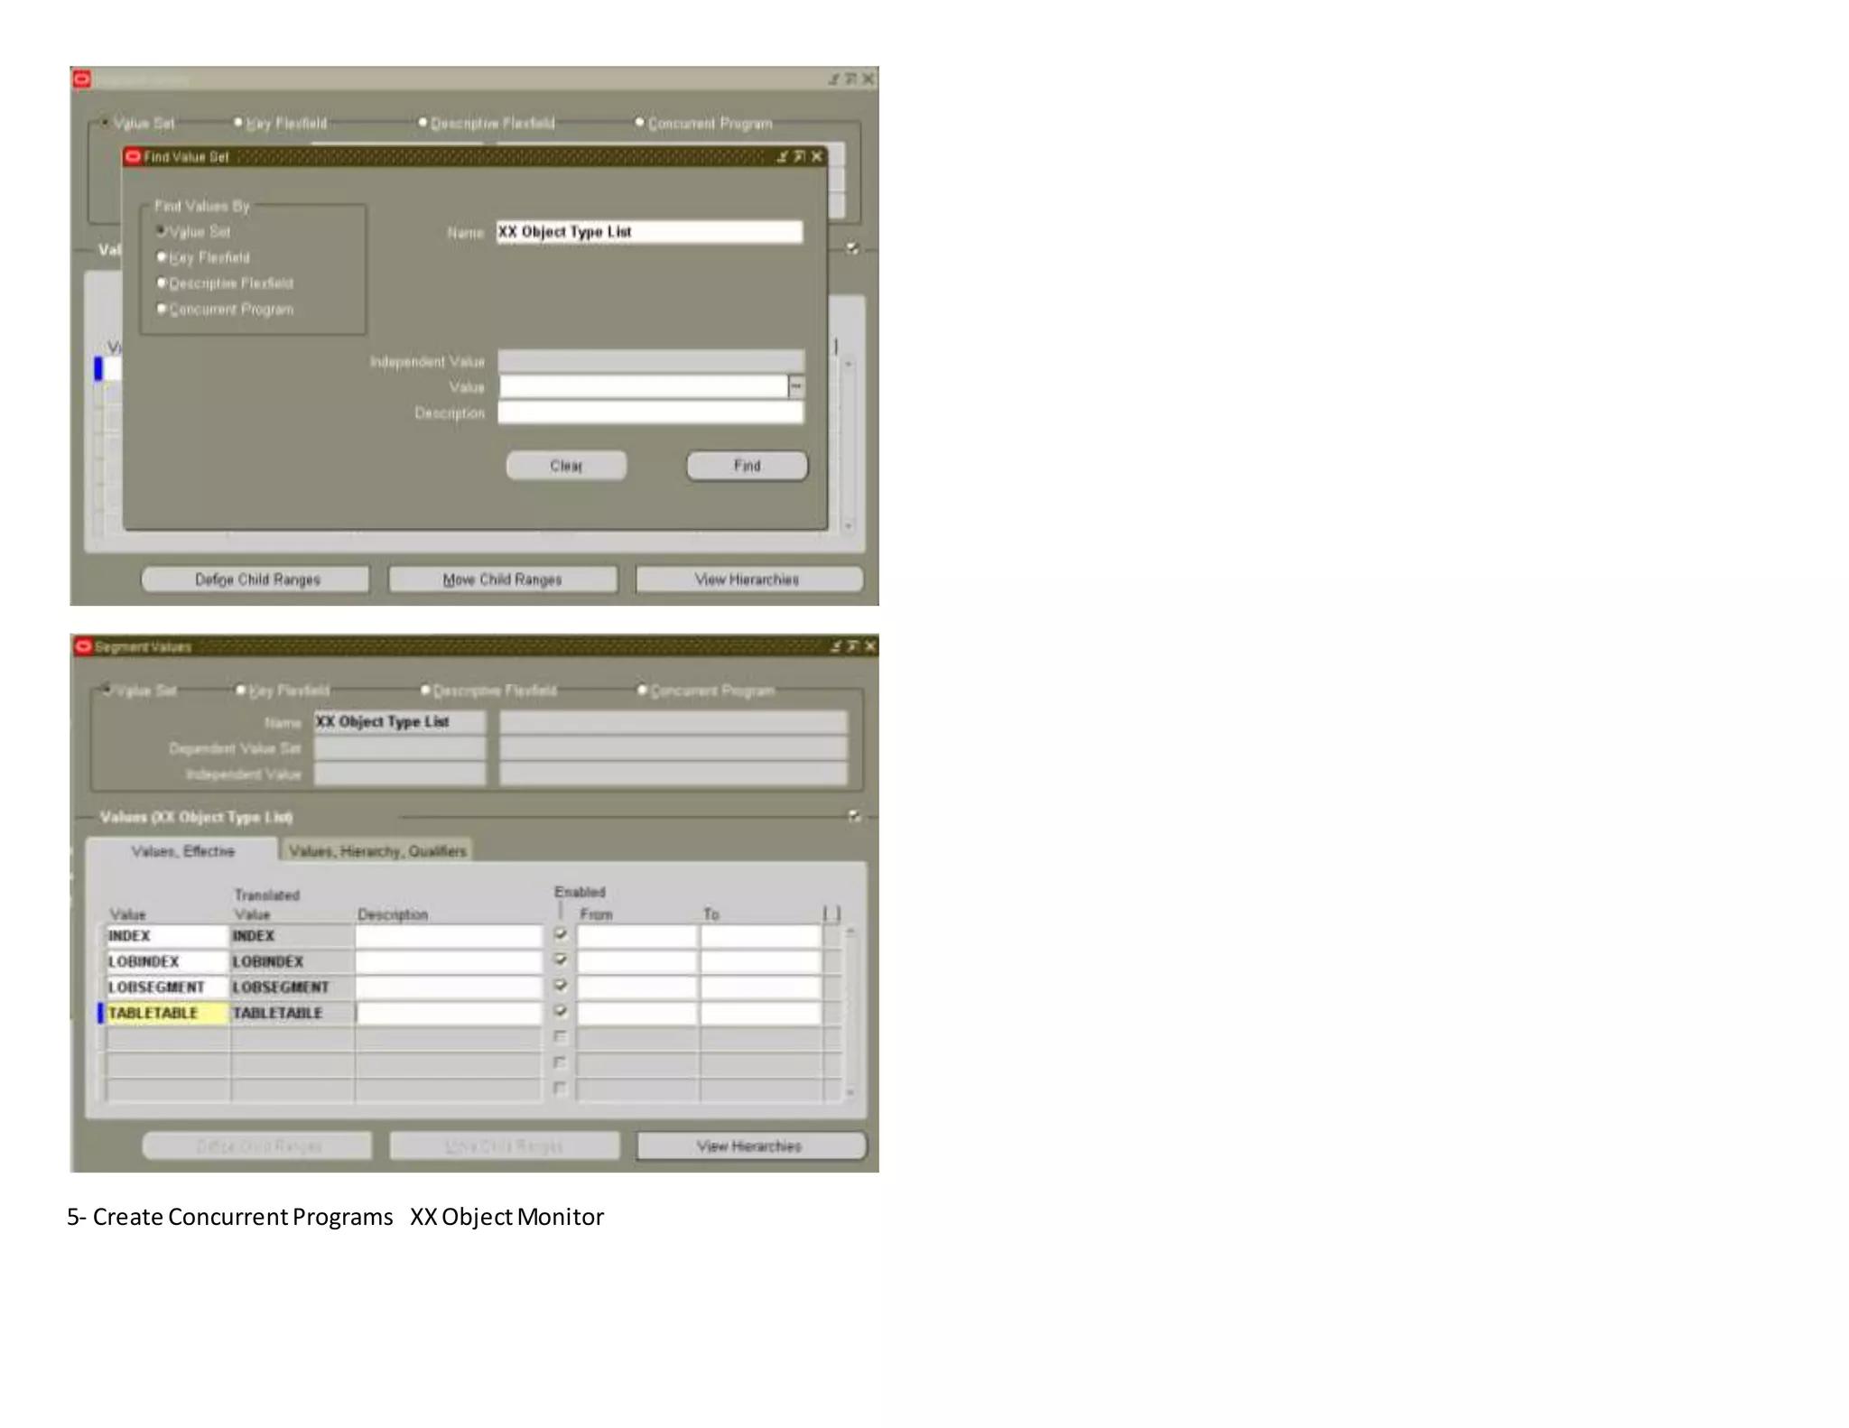The width and height of the screenshot is (1849, 1428).
Task: Click the translated value LOBSEGMENT cell
Action: [292, 988]
